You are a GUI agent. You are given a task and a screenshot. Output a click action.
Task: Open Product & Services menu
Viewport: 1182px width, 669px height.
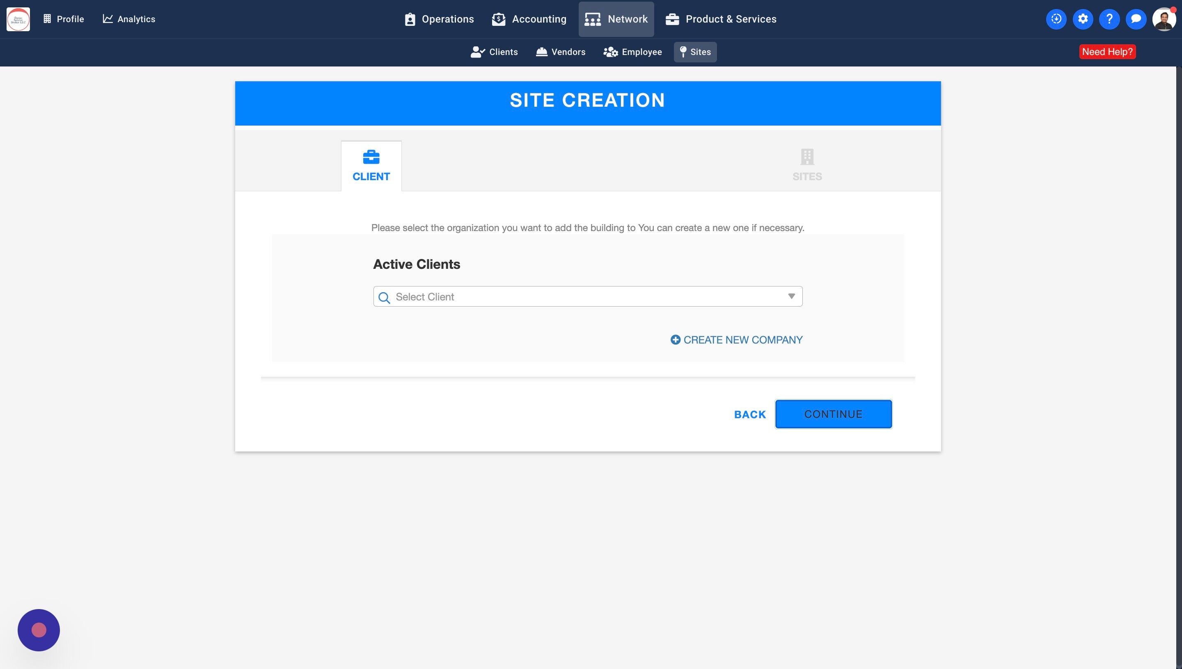(721, 19)
